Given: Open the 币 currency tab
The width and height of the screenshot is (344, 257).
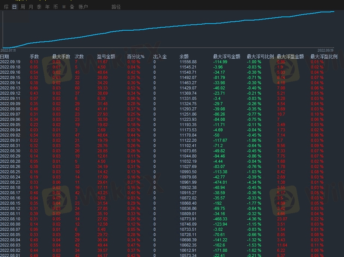Looking at the screenshot, I should (x=56, y=7).
